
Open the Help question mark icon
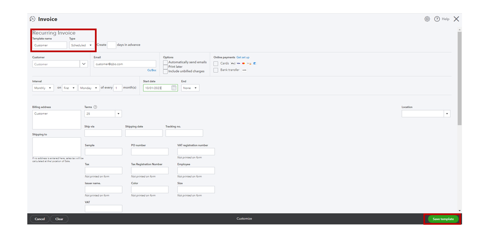pyautogui.click(x=437, y=19)
